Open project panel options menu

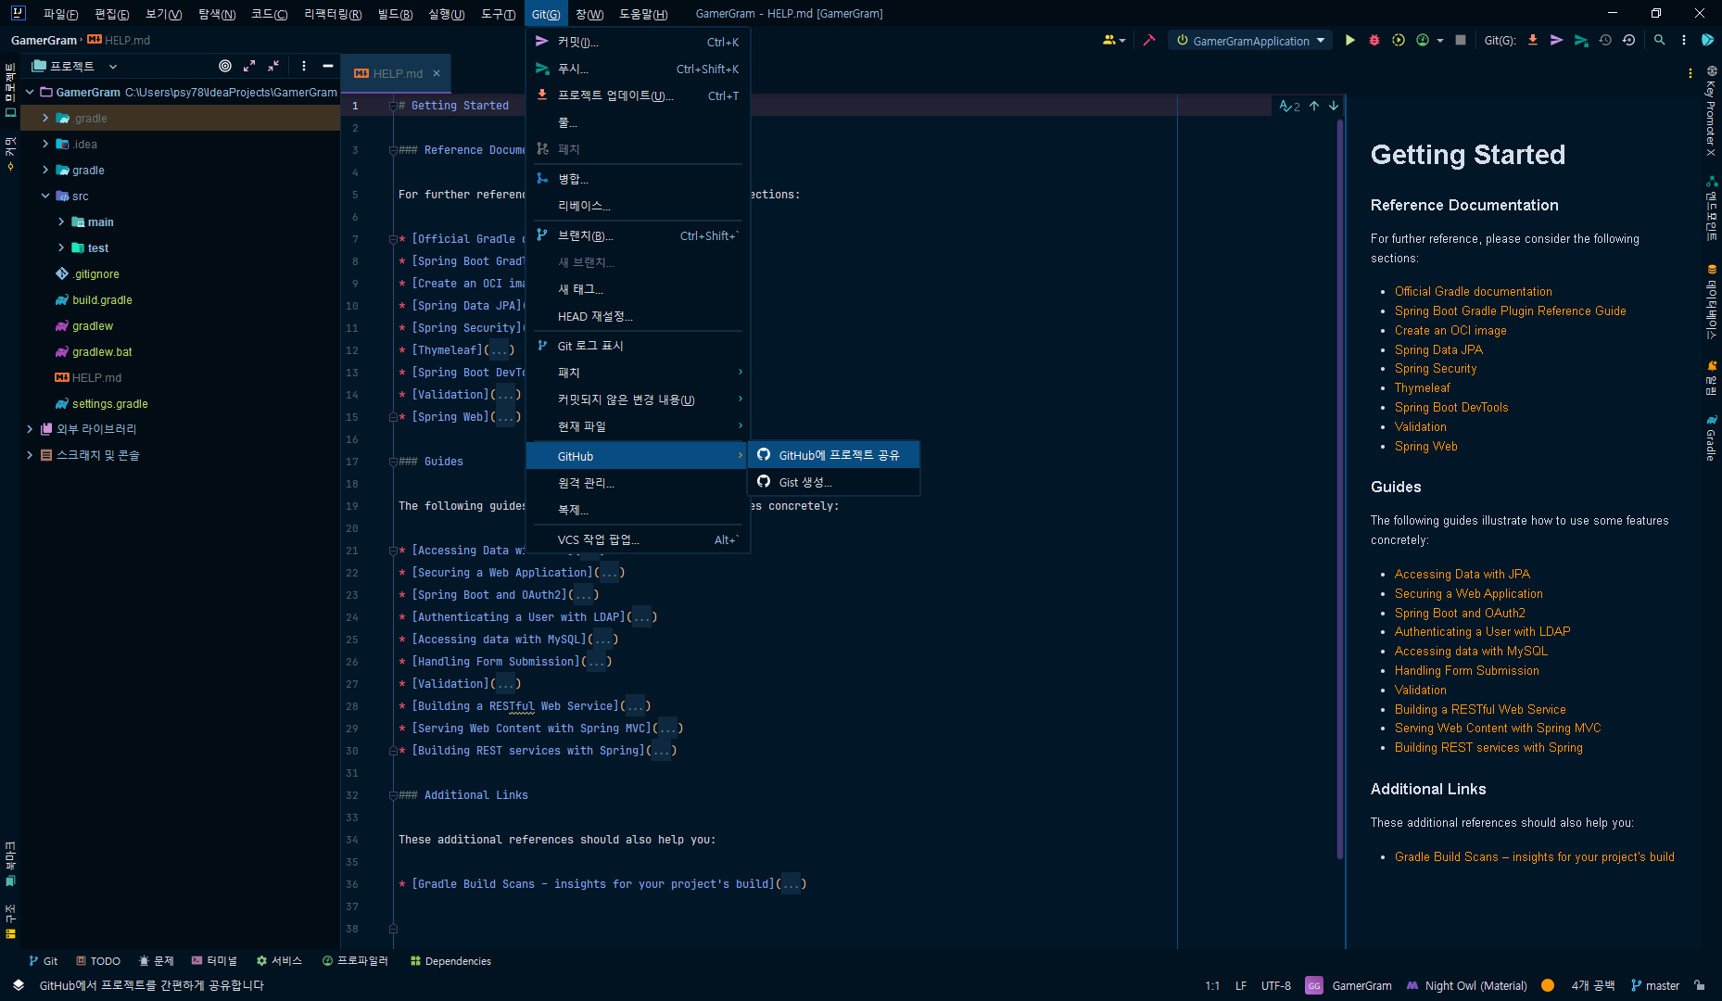coord(304,66)
